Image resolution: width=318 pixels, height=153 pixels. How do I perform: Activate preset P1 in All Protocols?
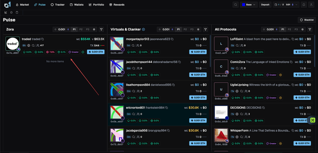click(x=282, y=30)
